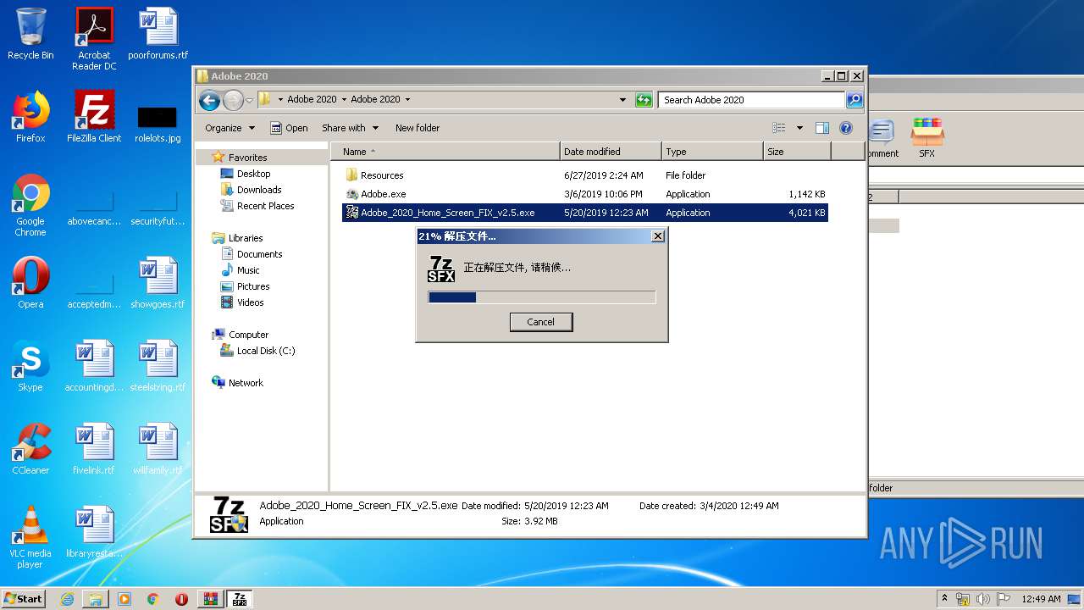Launch Acrobat Reader DC shortcut
Image resolution: width=1084 pixels, height=610 pixels.
pos(94,39)
